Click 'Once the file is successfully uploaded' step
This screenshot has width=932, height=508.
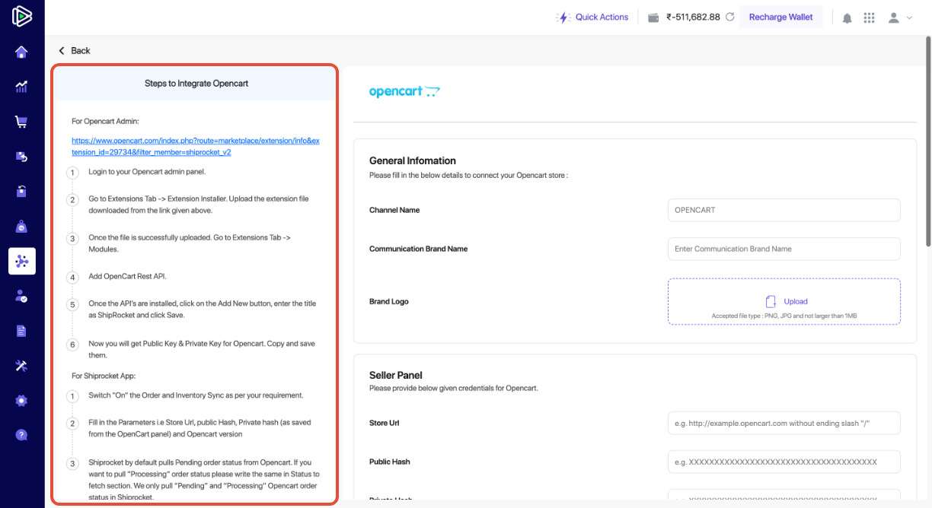[x=190, y=243]
